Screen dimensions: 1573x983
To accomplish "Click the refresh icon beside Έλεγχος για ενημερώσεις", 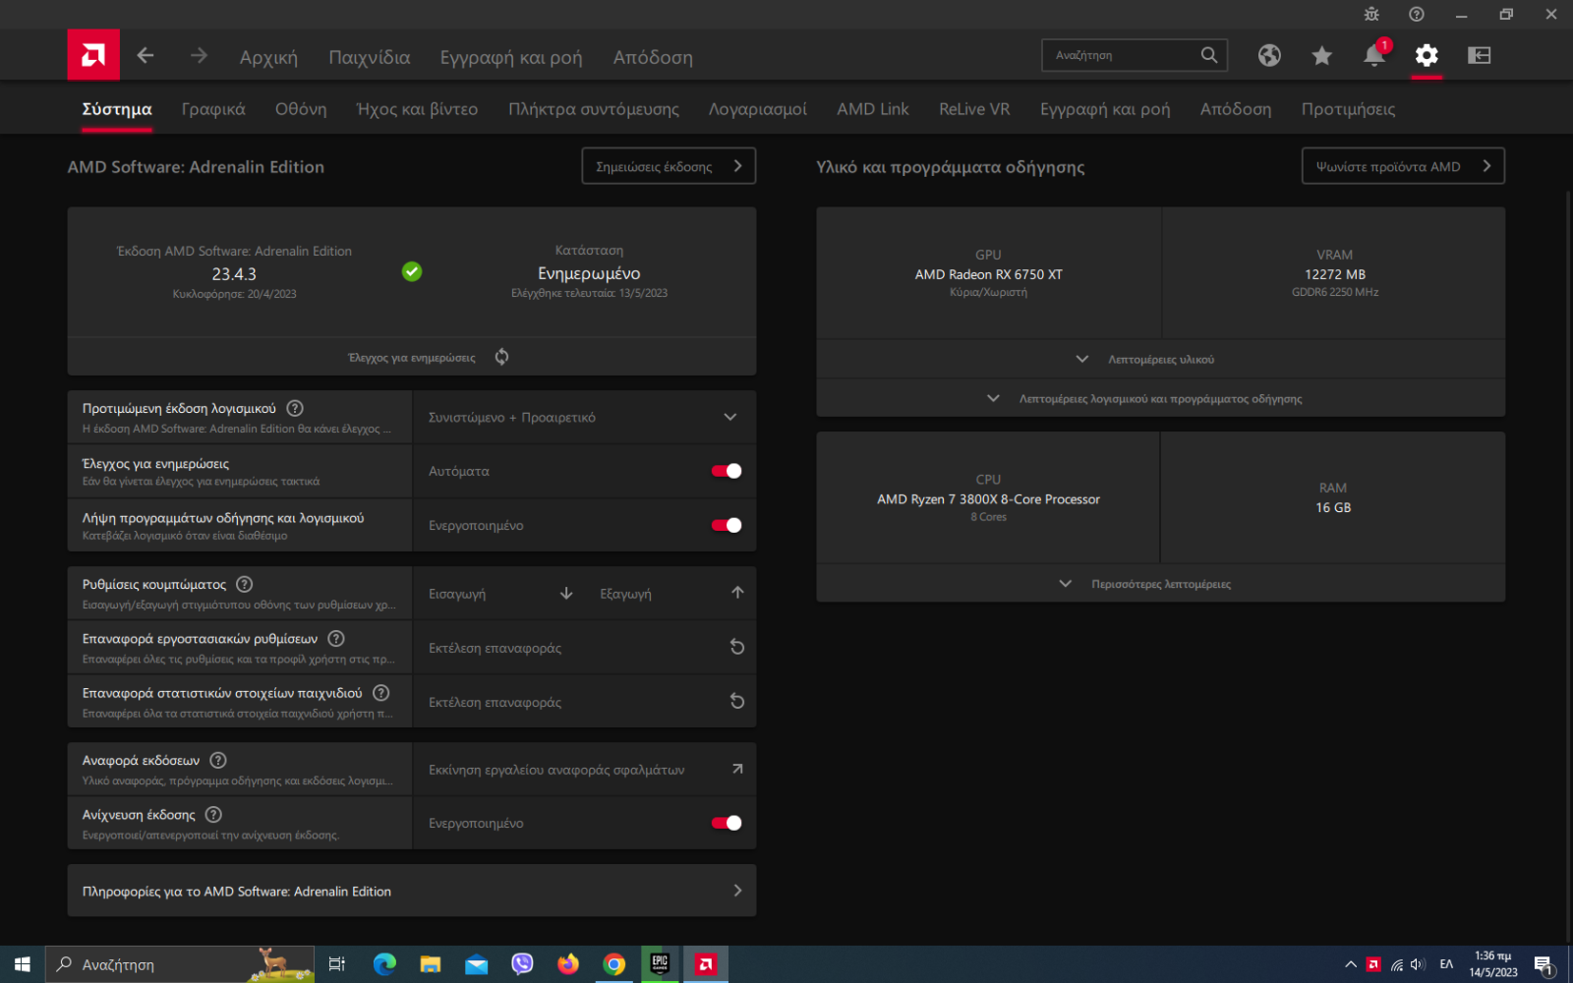I will tap(501, 357).
